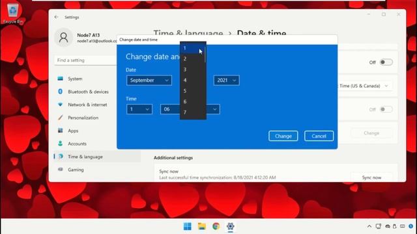This screenshot has width=417, height=234.
Task: Open the notification badge in tray
Action: pos(411,226)
